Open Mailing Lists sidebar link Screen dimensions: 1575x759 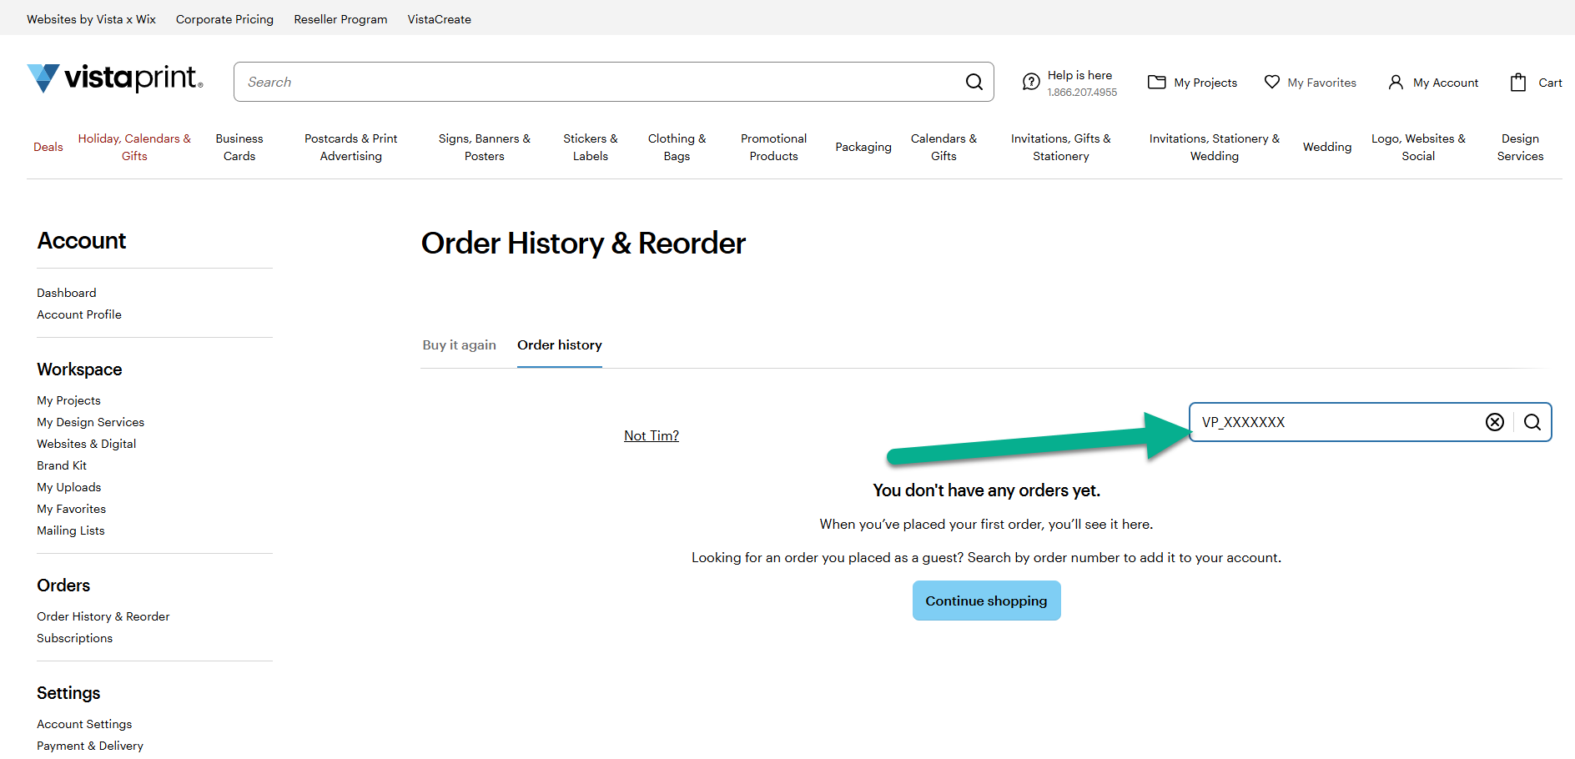tap(71, 530)
